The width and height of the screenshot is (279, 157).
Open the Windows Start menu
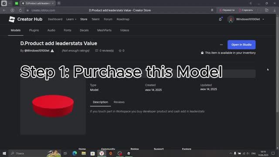click(4, 153)
